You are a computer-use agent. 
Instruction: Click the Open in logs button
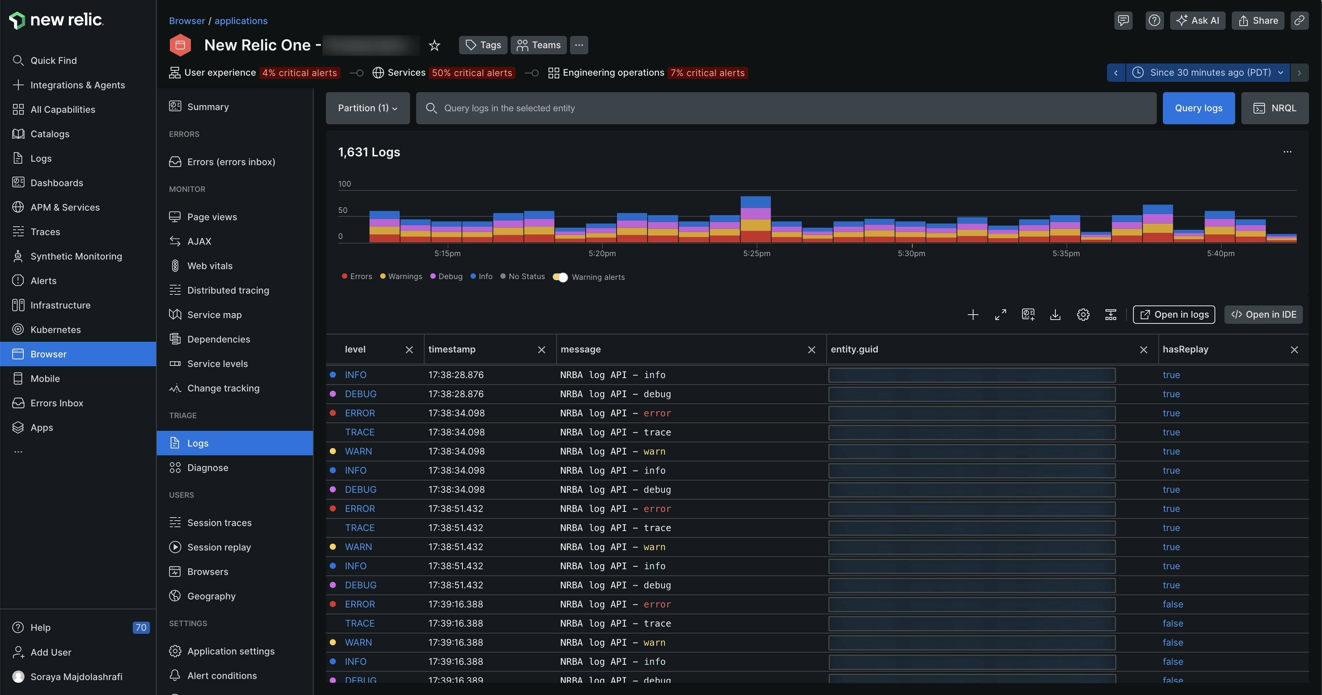(1174, 314)
